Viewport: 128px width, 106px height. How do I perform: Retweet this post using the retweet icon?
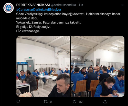pyautogui.click(x=46, y=102)
